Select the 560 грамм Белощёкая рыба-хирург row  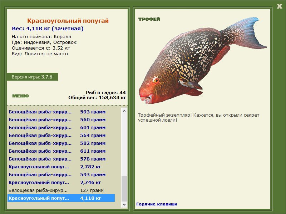tap(61, 120)
